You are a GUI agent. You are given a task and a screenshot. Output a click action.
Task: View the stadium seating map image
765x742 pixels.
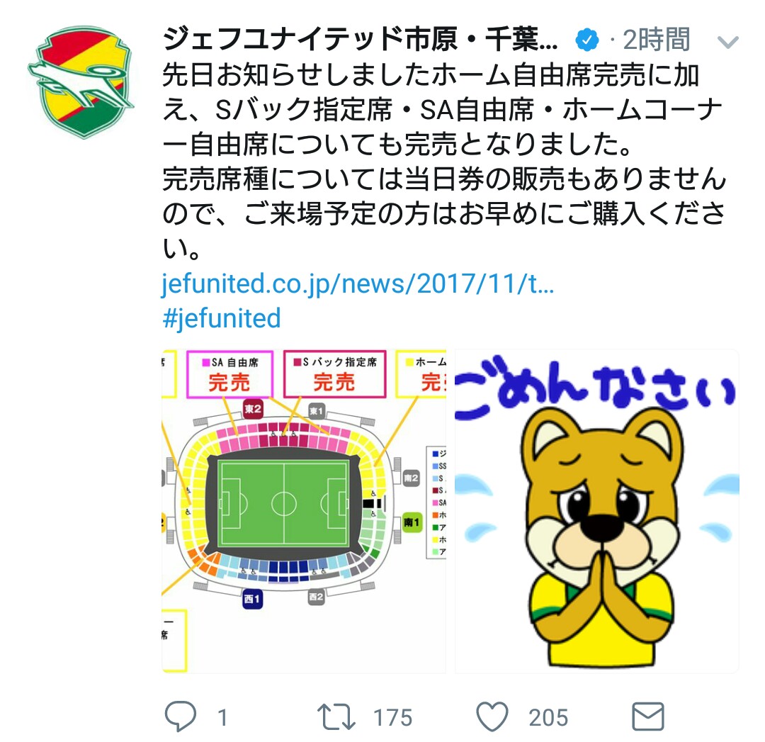coord(304,511)
